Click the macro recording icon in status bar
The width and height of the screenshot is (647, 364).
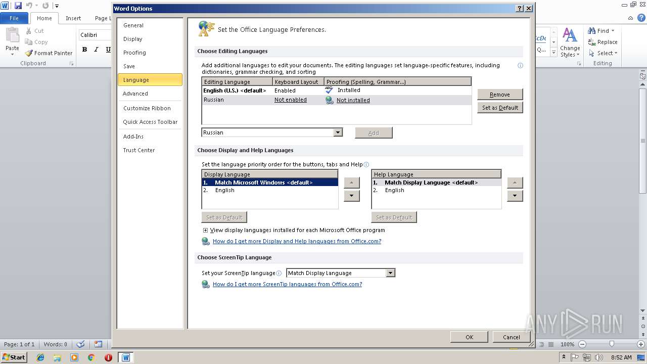(99, 344)
